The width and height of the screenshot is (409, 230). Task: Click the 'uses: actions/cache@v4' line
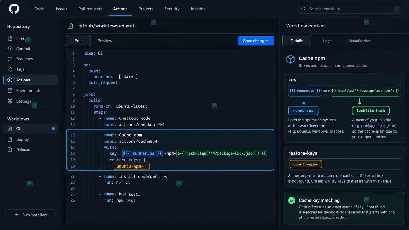pos(131,141)
